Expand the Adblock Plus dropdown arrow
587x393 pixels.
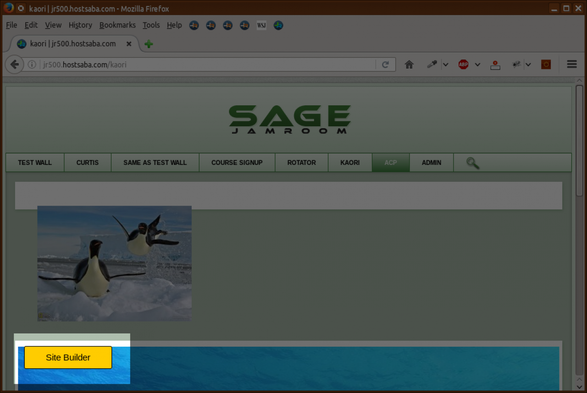pyautogui.click(x=477, y=65)
